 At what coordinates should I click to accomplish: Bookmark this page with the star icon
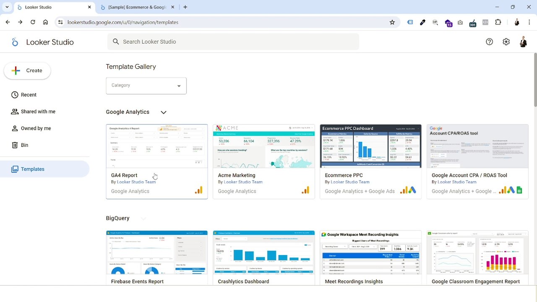point(392,22)
